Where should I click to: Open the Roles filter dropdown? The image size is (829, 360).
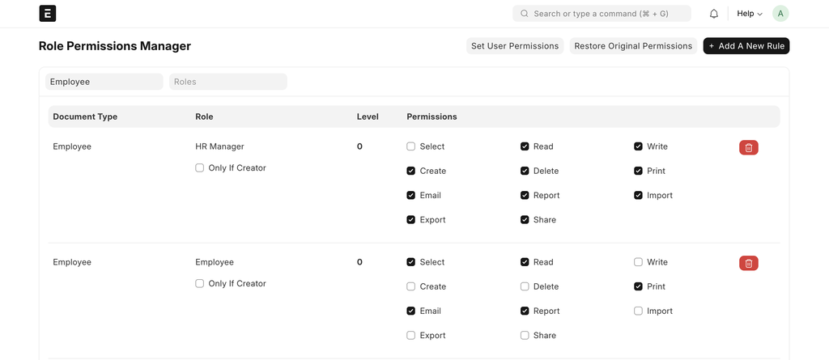click(x=228, y=82)
